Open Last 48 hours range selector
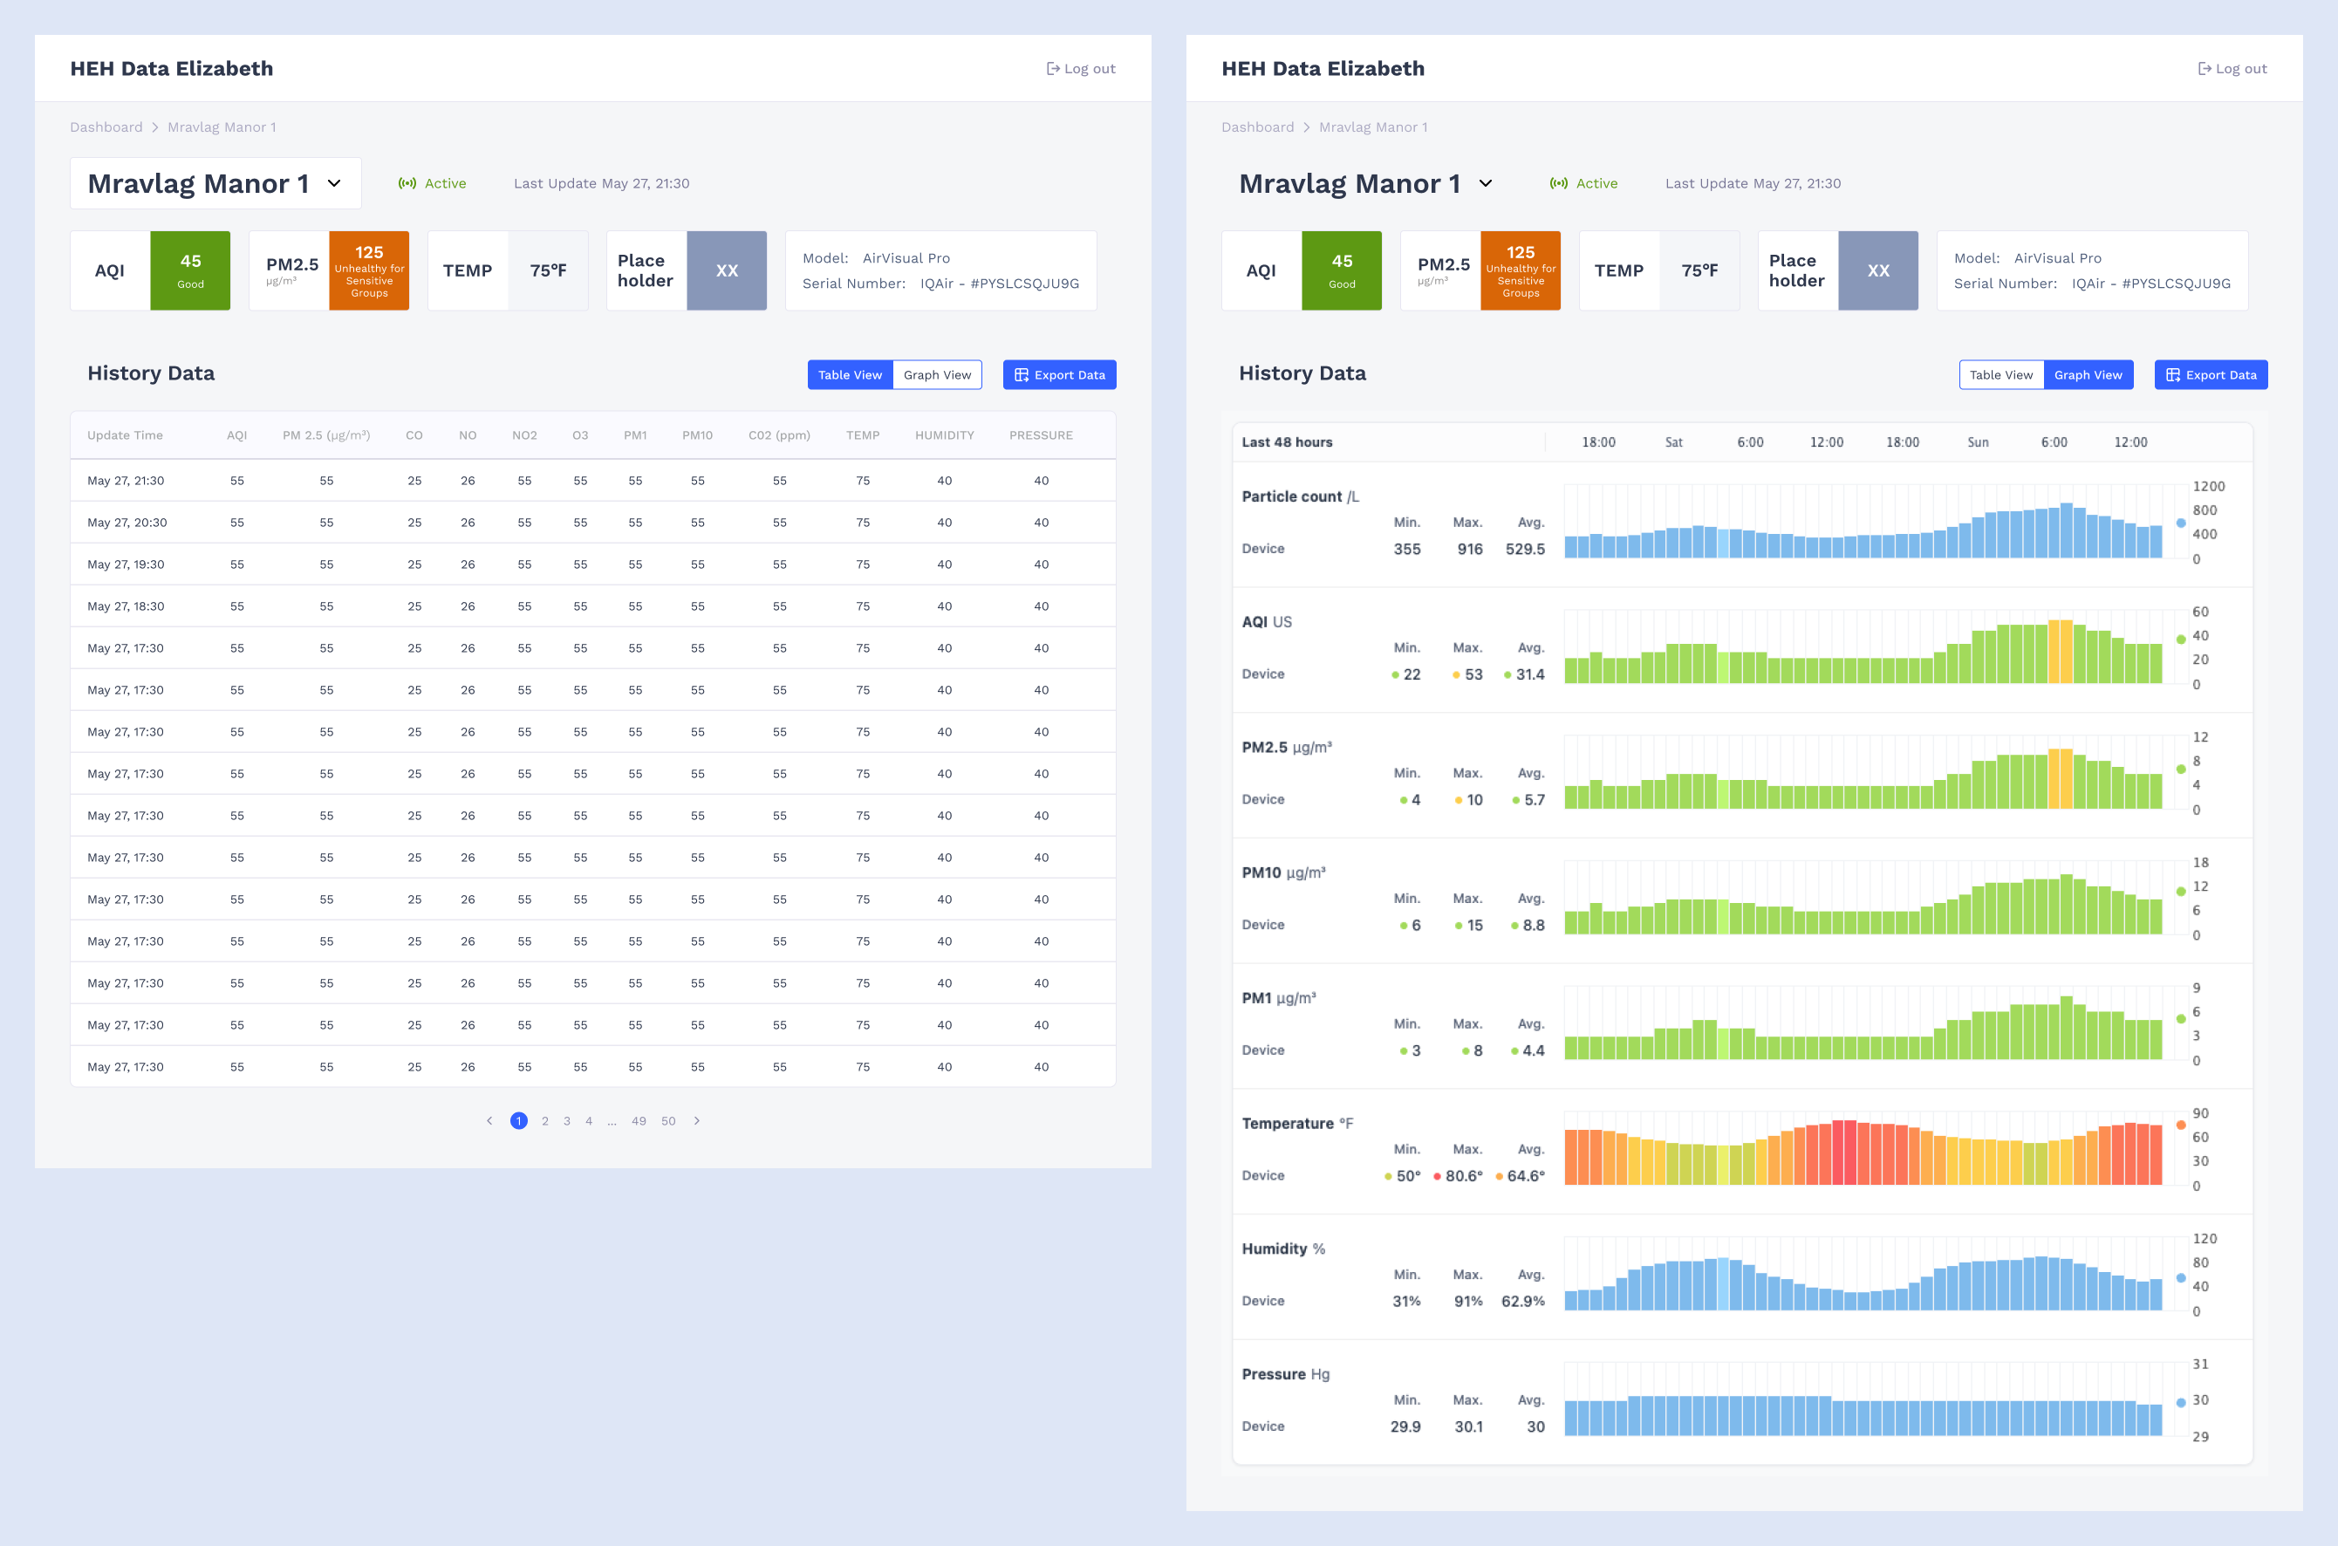 pyautogui.click(x=1286, y=442)
